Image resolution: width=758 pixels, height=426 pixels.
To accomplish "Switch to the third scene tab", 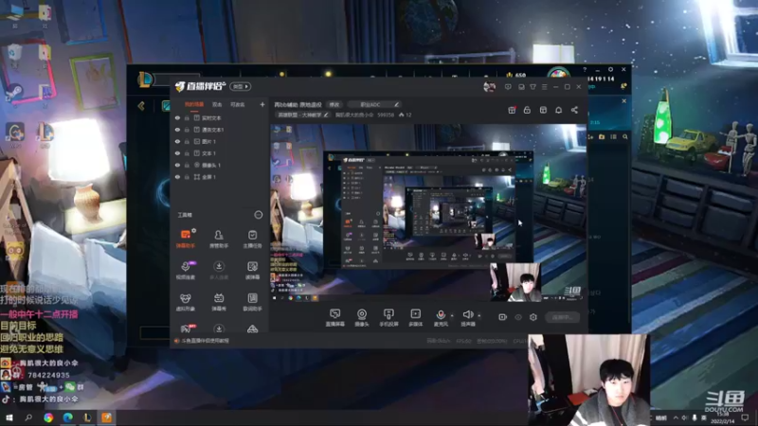I will [238, 104].
